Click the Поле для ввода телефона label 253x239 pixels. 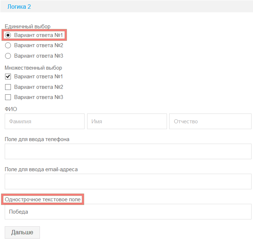pyautogui.click(x=37, y=139)
